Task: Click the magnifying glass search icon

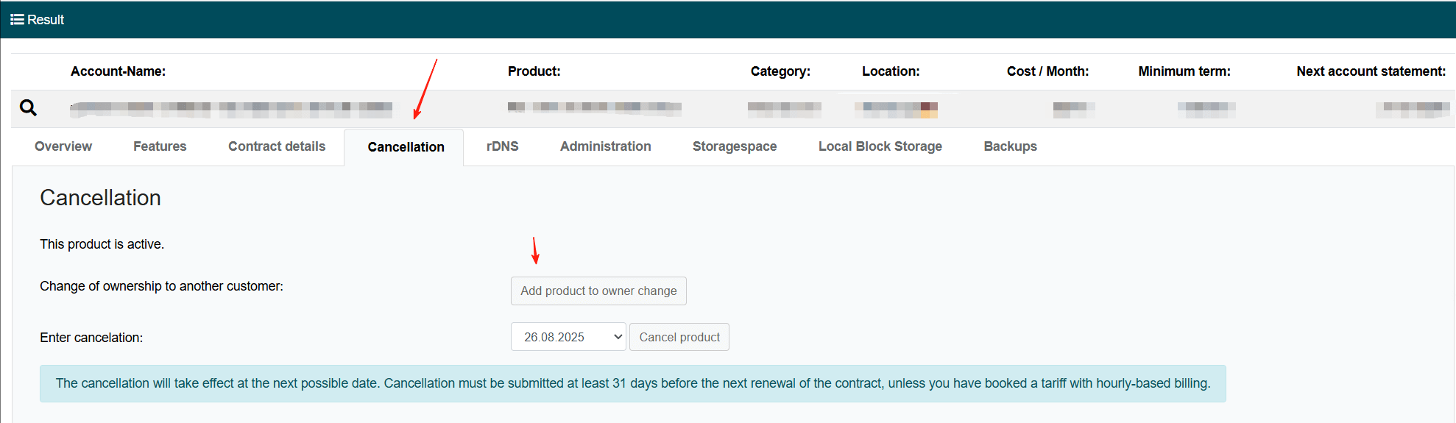Action: [x=28, y=108]
